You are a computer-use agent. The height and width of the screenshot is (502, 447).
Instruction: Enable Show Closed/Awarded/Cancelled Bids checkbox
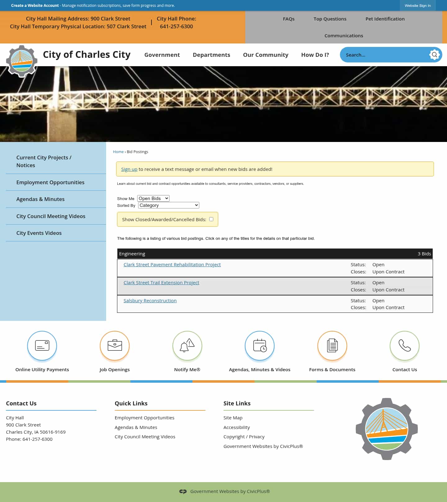coord(211,219)
